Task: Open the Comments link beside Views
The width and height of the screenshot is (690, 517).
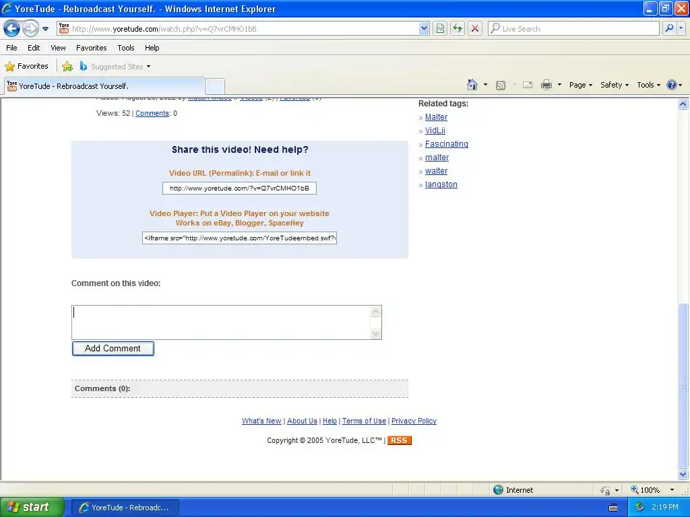Action: [152, 113]
